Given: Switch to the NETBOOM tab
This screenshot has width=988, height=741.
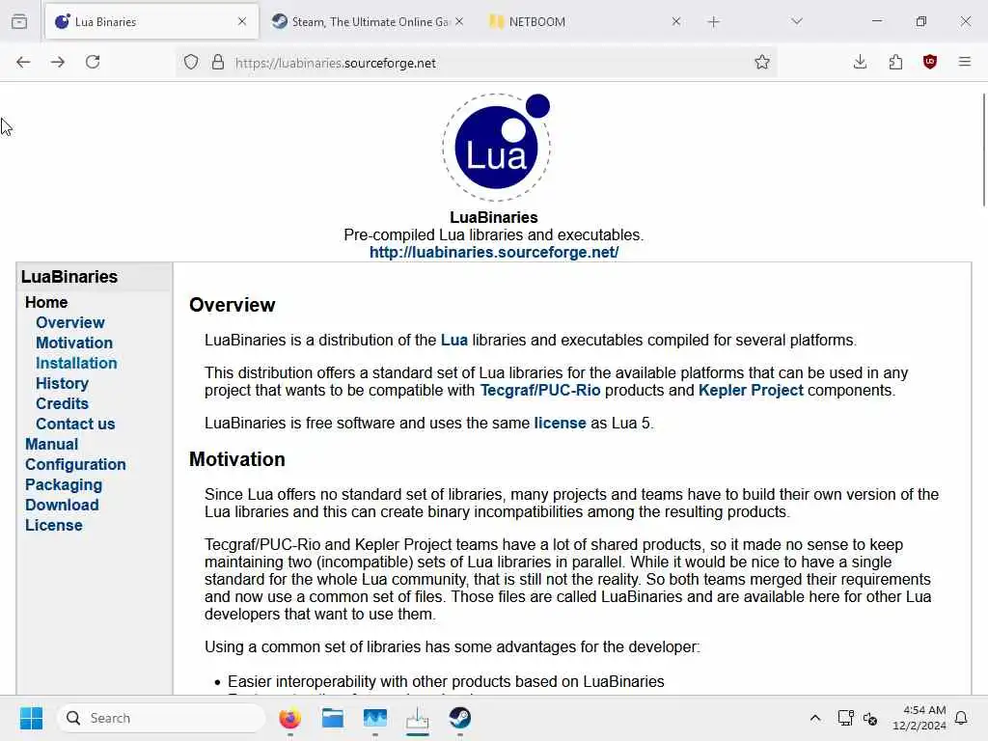Looking at the screenshot, I should click(585, 21).
